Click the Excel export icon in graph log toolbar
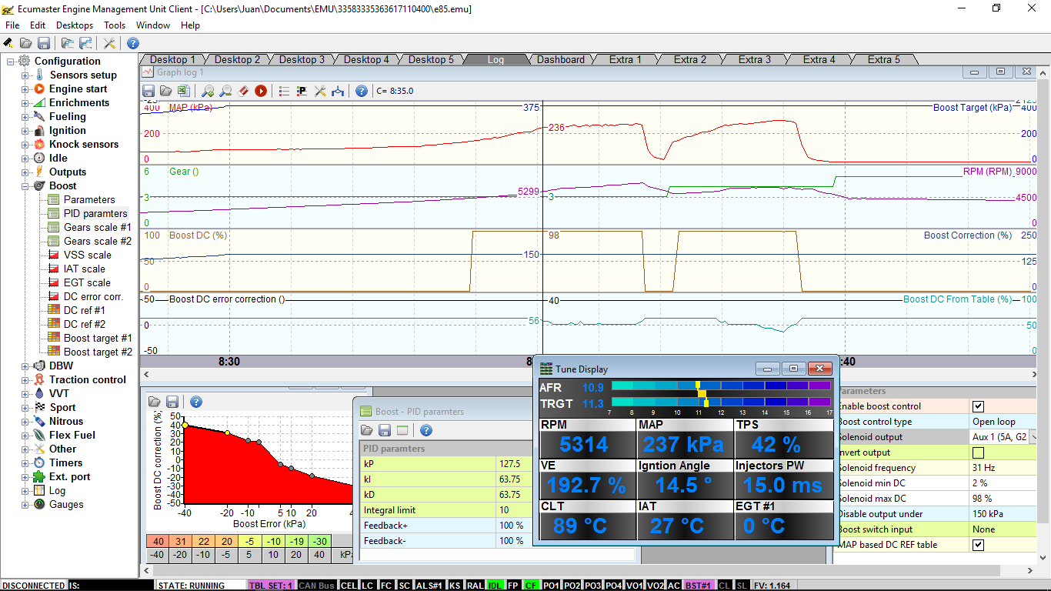 point(183,91)
